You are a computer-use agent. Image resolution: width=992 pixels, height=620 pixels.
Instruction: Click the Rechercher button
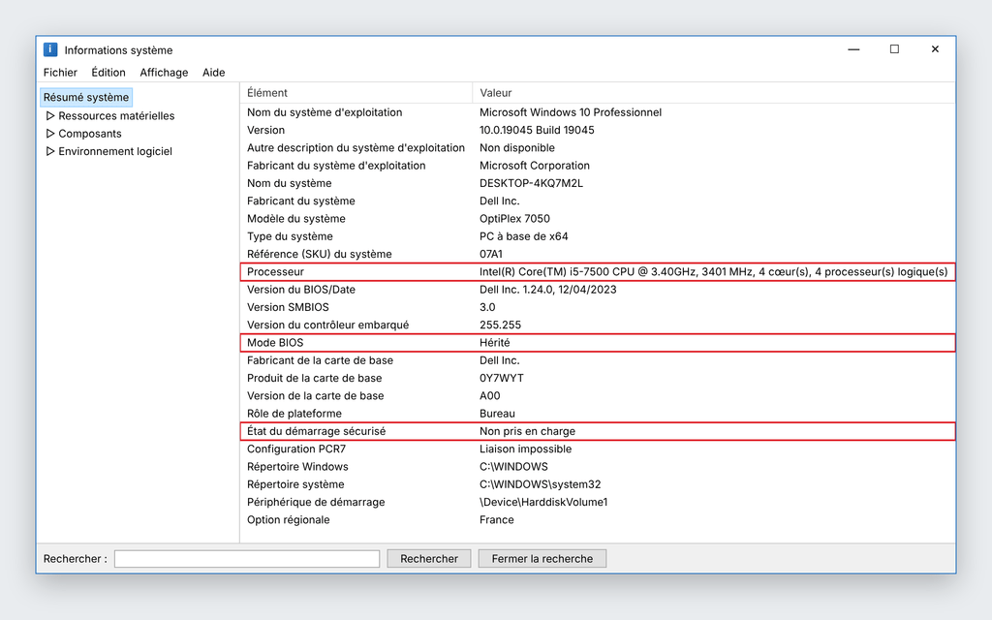click(x=429, y=559)
